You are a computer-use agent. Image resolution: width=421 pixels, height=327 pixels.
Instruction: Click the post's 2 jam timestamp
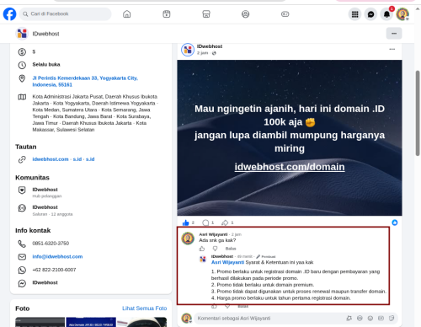click(202, 53)
